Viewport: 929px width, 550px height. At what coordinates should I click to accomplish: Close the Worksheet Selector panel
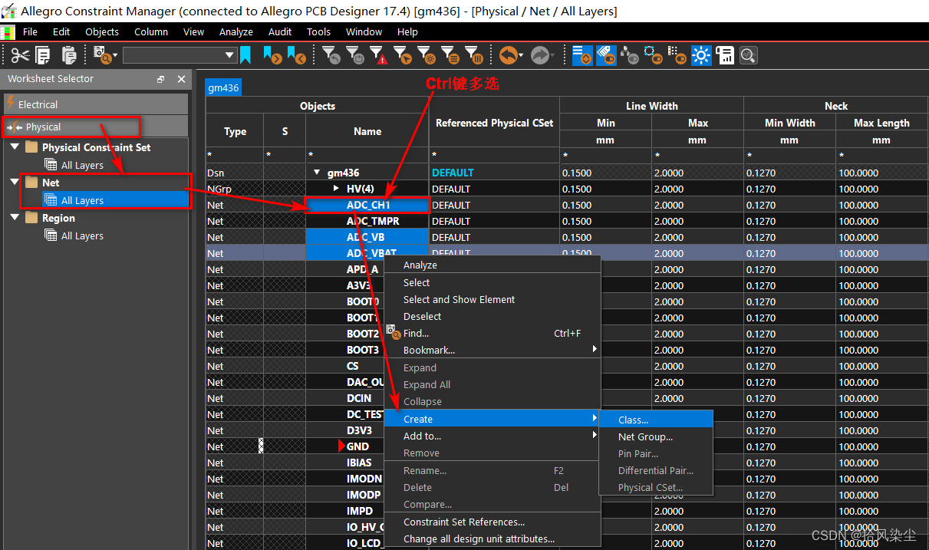click(x=181, y=79)
